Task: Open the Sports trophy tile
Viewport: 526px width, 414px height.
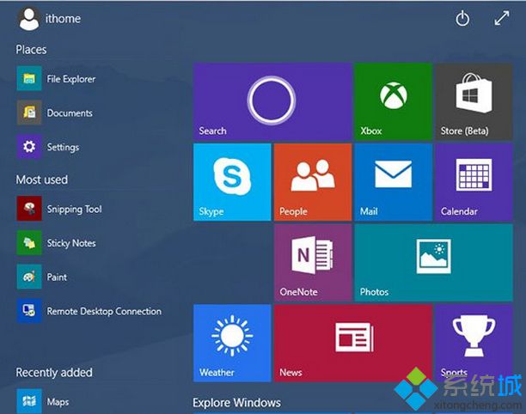Action: click(x=474, y=343)
